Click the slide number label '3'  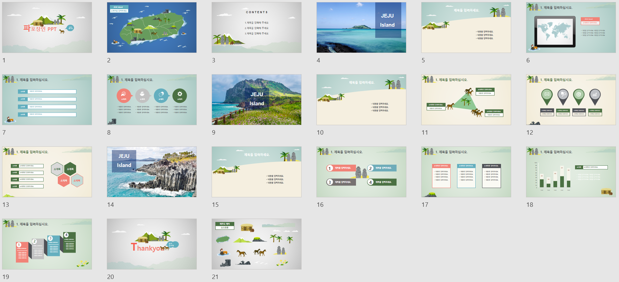tap(214, 60)
